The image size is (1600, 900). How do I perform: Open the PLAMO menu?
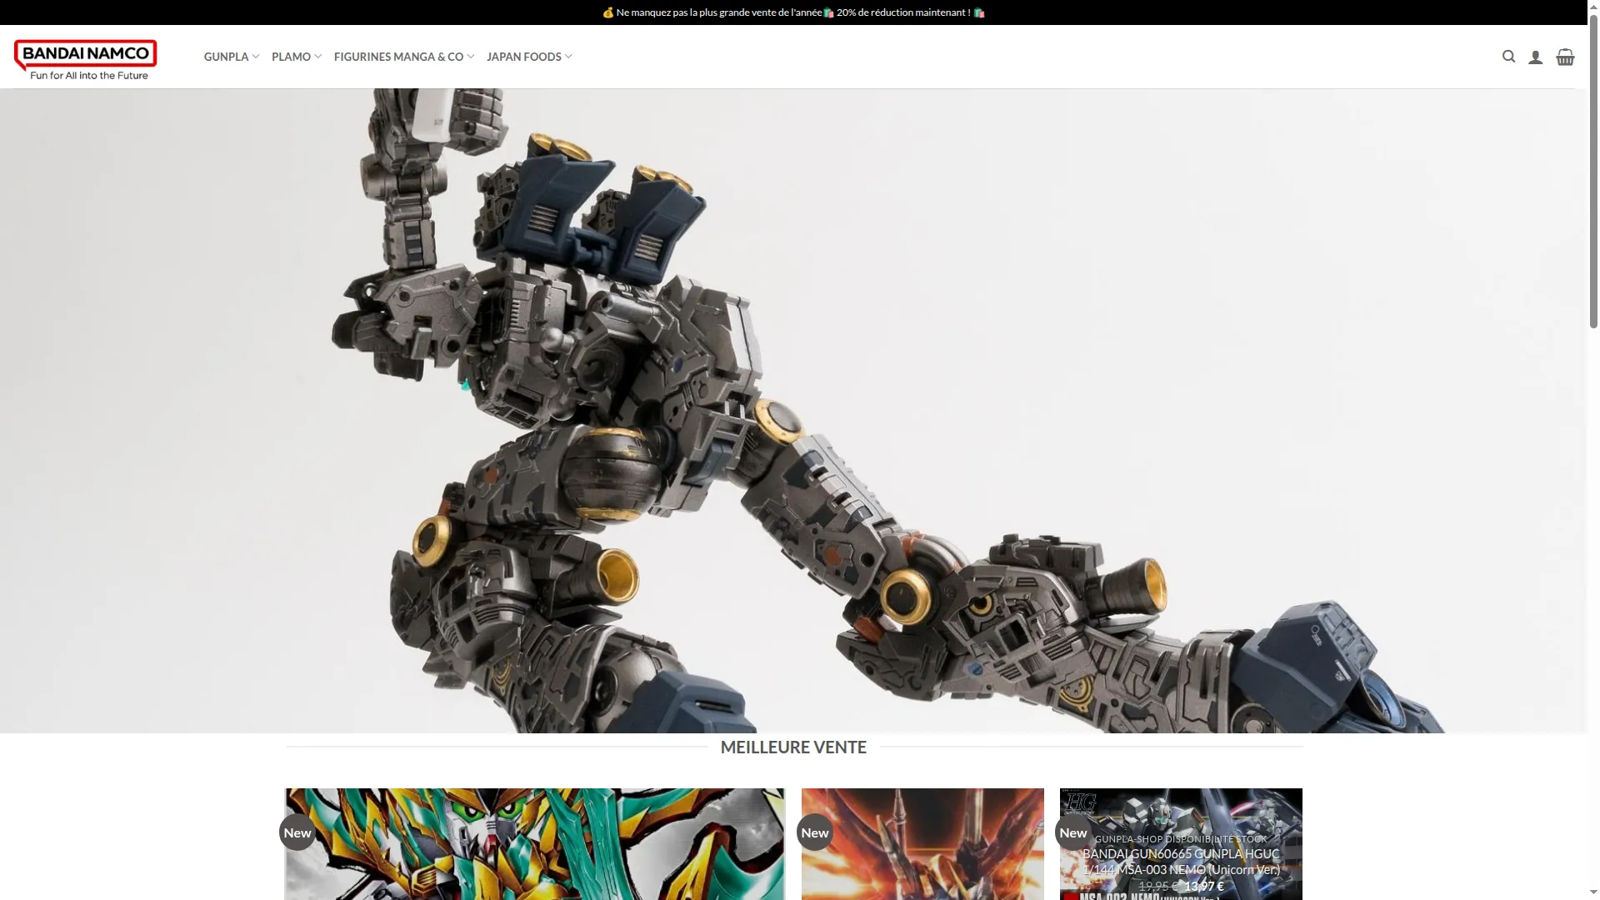point(291,57)
